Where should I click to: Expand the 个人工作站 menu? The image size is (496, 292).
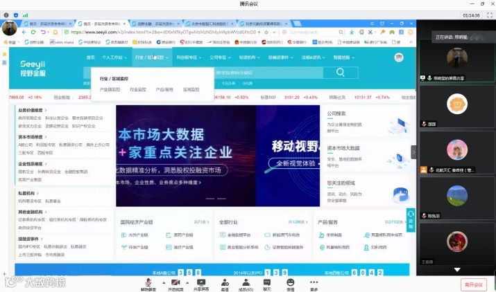coord(114,57)
